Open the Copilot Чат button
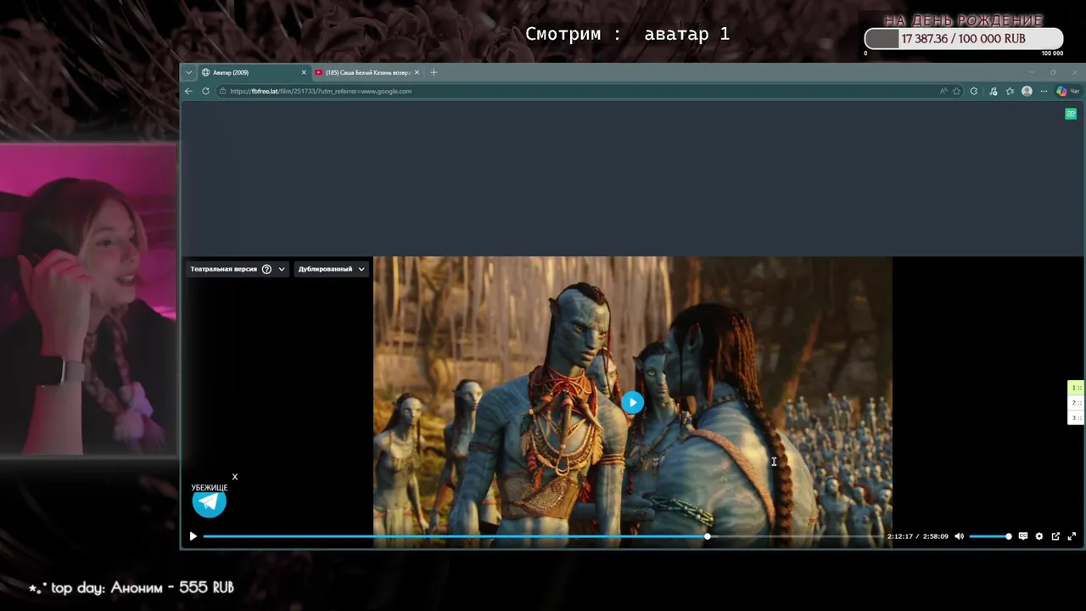The height and width of the screenshot is (611, 1086). (x=1067, y=91)
